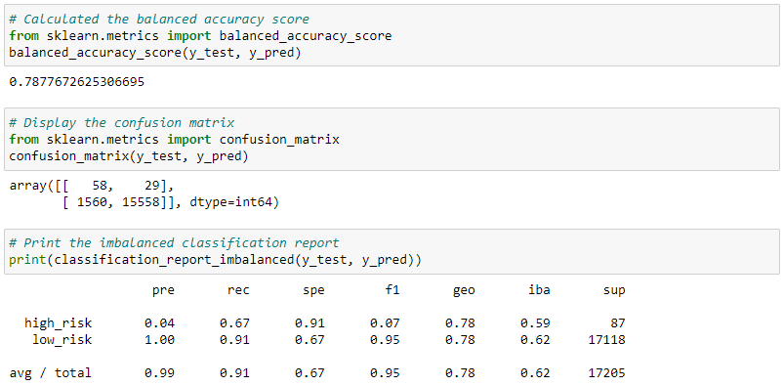Click the balanced accuracy score code cell
Screen dimensions: 784x386
tap(392, 35)
